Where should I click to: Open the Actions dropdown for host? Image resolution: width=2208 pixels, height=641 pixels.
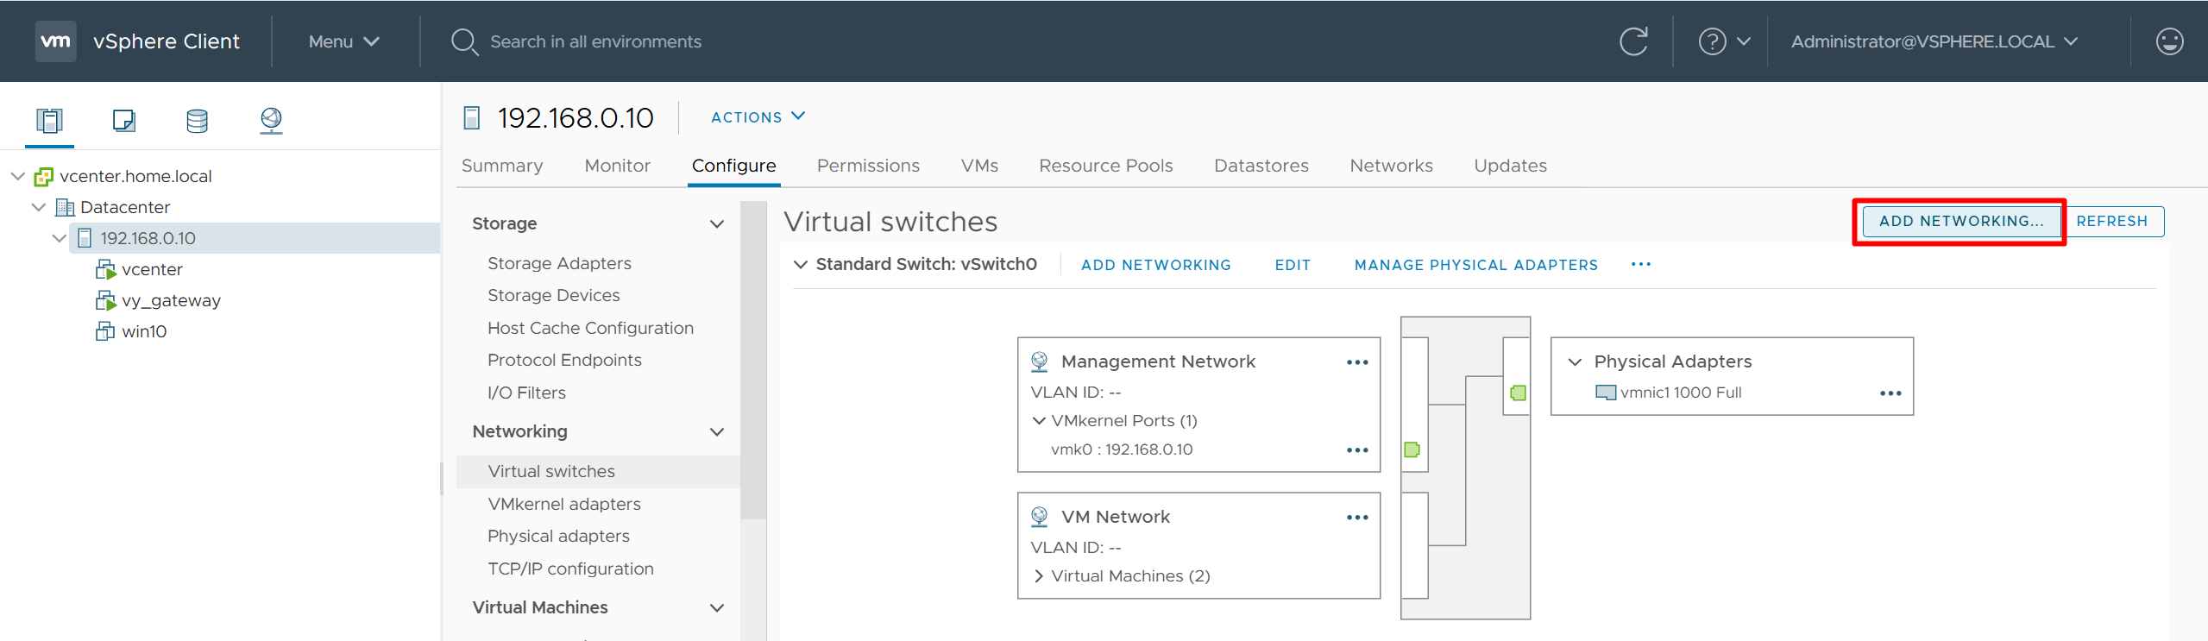click(x=757, y=117)
